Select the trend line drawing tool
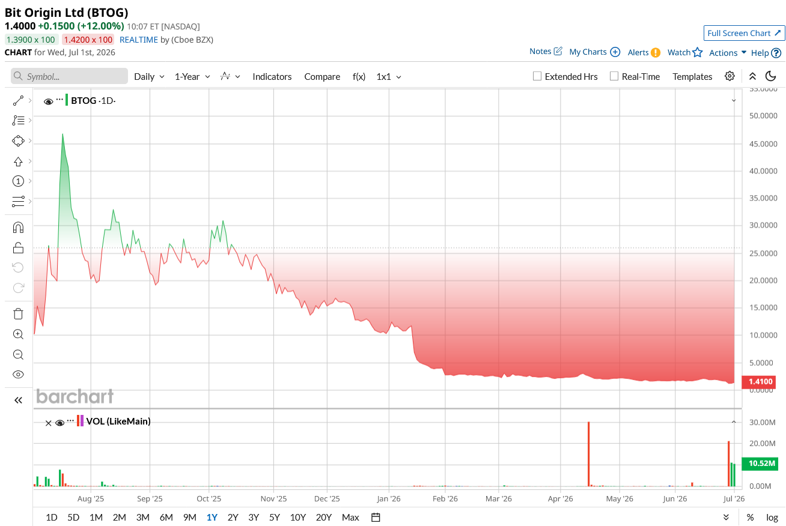The width and height of the screenshot is (786, 526). tap(18, 101)
